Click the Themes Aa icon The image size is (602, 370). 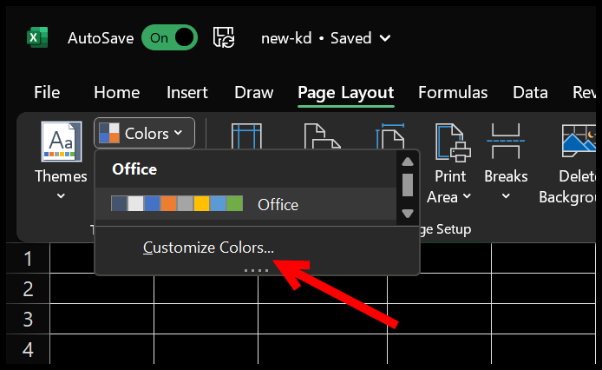pyautogui.click(x=62, y=142)
